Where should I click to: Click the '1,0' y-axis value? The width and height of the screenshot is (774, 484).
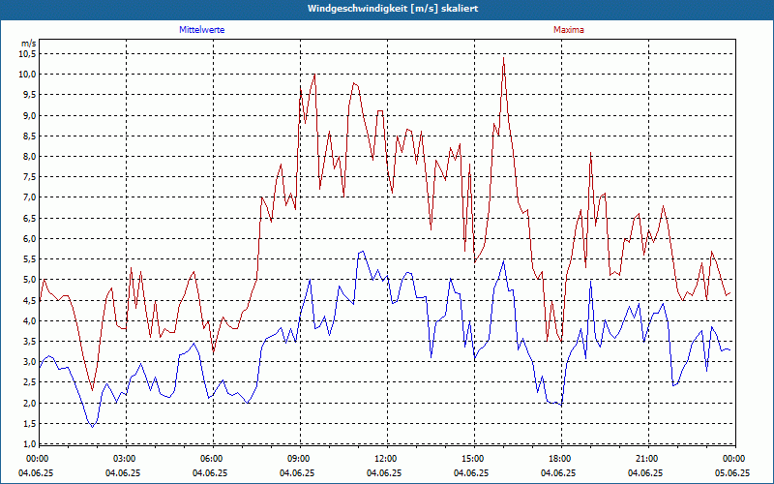[x=29, y=444]
